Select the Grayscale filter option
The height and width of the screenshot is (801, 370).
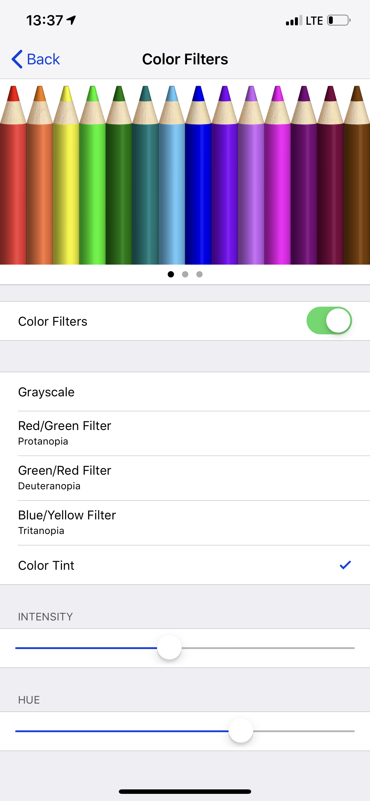(185, 392)
